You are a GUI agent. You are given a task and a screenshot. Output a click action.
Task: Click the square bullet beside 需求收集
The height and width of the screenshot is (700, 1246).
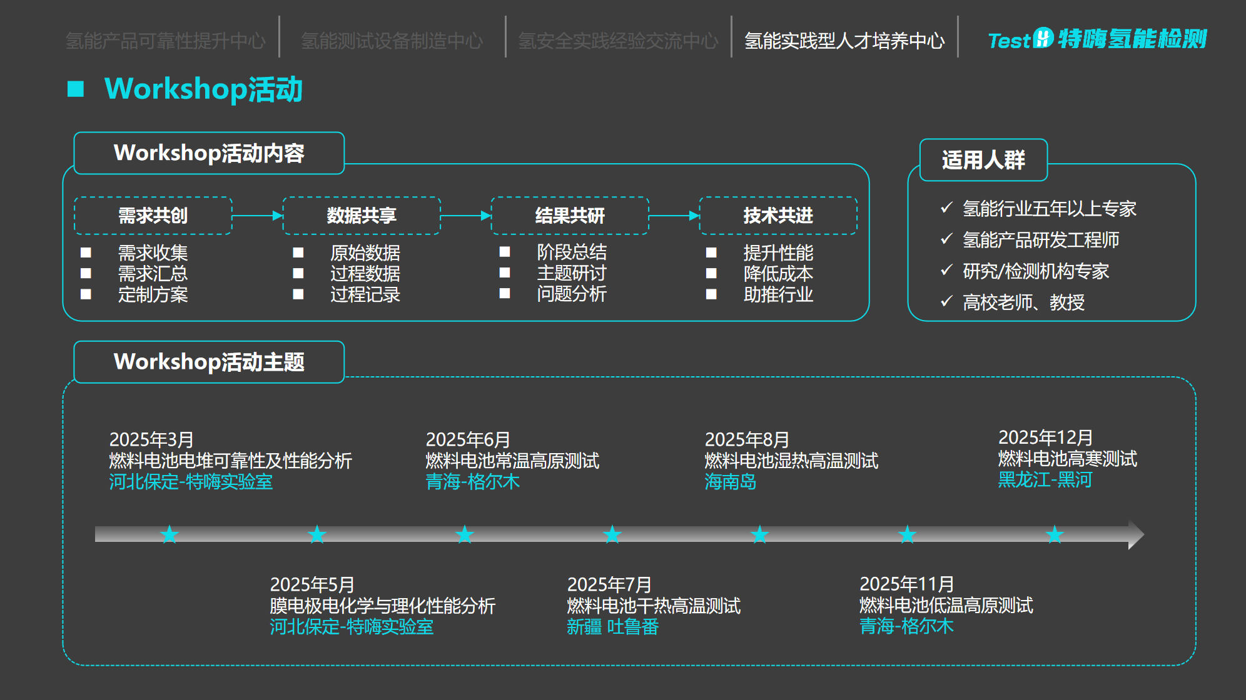pos(86,252)
